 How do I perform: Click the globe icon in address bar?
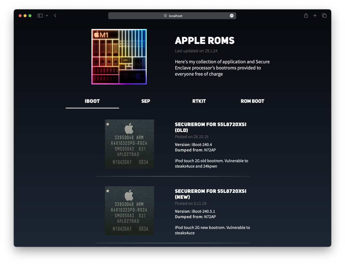(165, 16)
